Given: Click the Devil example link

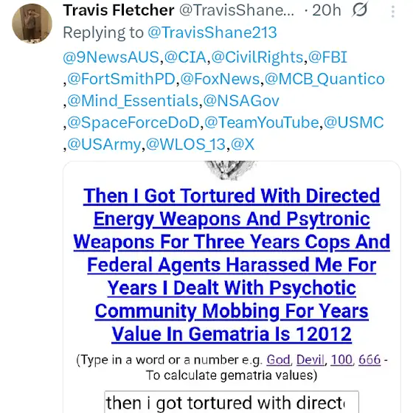Looking at the screenshot, I should 310,360.
